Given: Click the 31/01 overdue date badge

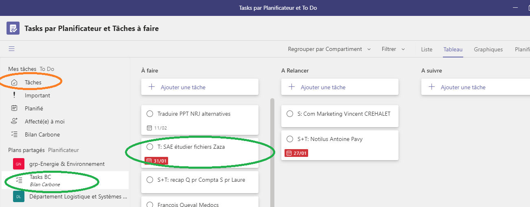Looking at the screenshot, I should pyautogui.click(x=156, y=161).
